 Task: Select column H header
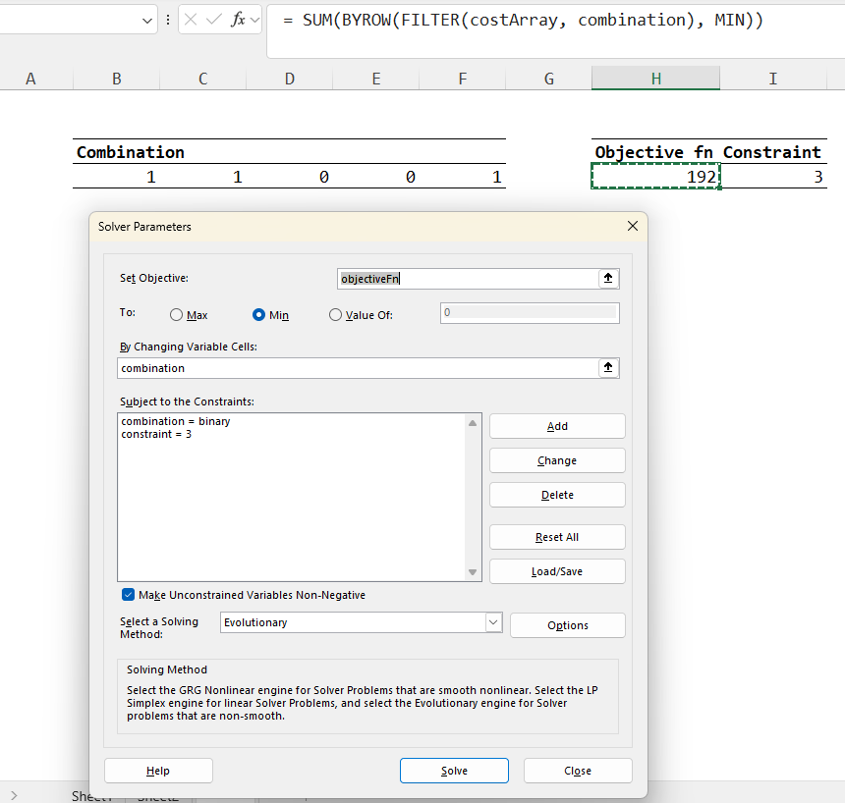pyautogui.click(x=655, y=79)
